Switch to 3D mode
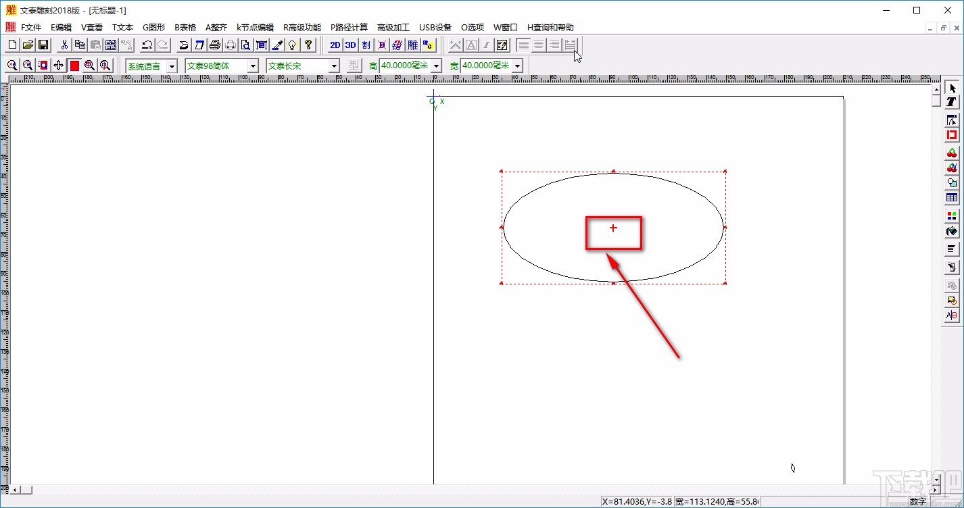Viewport: 964px width, 508px height. coord(350,45)
